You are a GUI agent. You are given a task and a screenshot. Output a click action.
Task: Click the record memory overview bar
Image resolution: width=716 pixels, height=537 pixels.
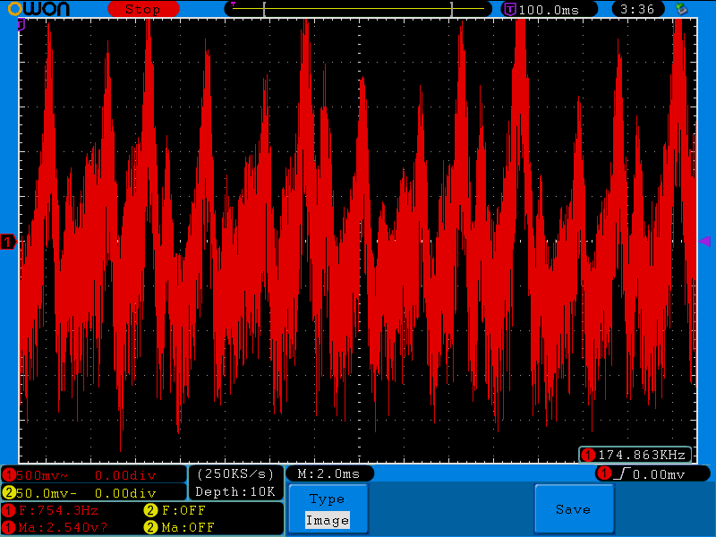(x=358, y=9)
